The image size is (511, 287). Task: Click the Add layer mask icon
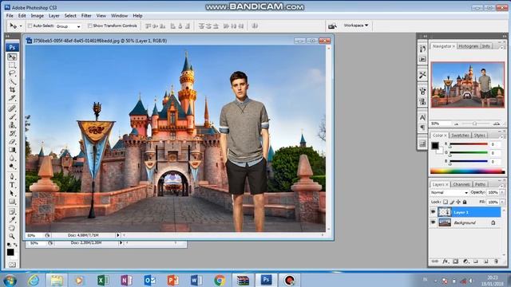[456, 261]
